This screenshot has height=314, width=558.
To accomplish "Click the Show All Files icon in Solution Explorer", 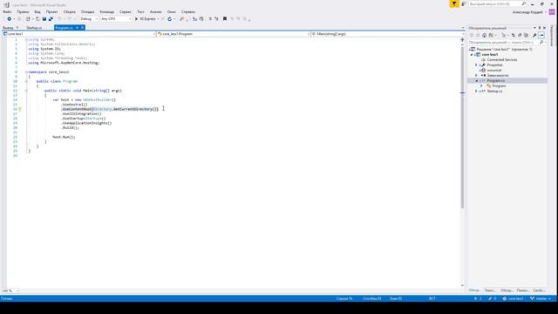I will tap(526, 35).
